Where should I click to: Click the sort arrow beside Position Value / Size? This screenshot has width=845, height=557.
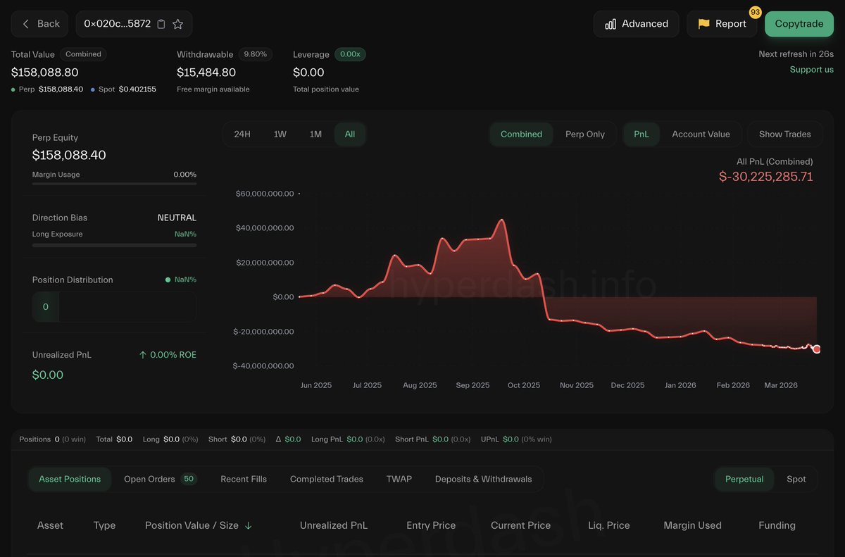248,526
